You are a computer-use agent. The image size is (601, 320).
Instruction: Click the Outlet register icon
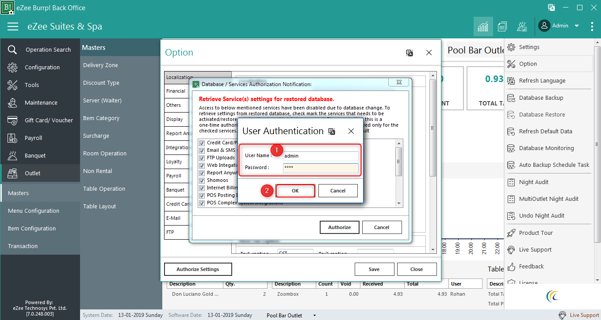click(x=12, y=173)
